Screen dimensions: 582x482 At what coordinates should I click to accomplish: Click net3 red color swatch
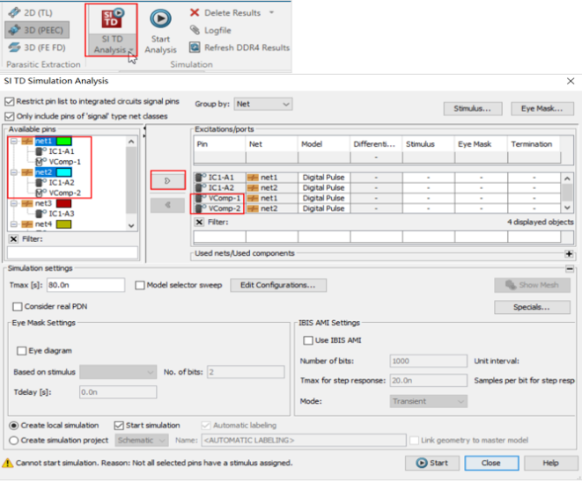click(x=63, y=203)
